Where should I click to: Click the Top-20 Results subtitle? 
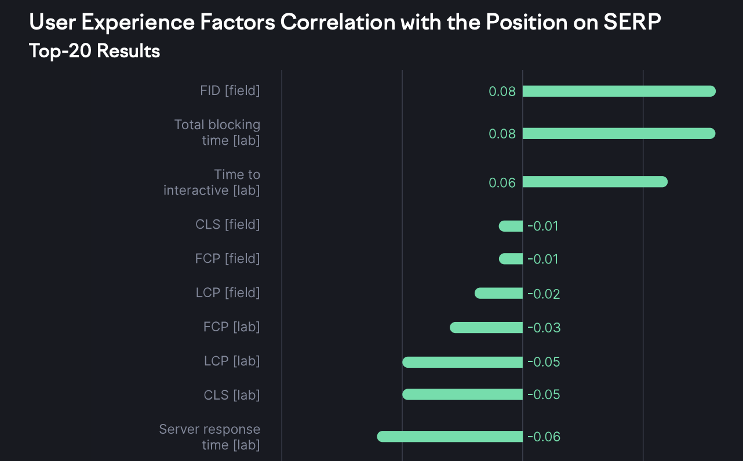coord(94,51)
